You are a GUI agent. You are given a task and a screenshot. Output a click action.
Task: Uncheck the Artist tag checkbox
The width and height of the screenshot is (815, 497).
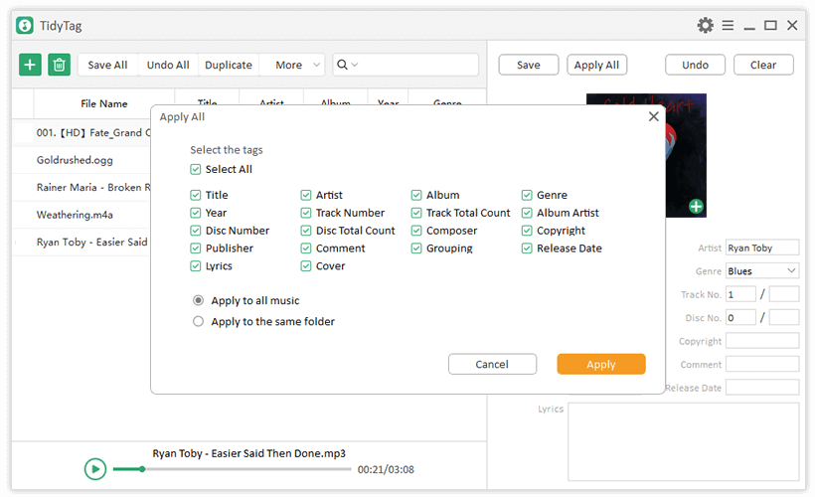(x=306, y=195)
